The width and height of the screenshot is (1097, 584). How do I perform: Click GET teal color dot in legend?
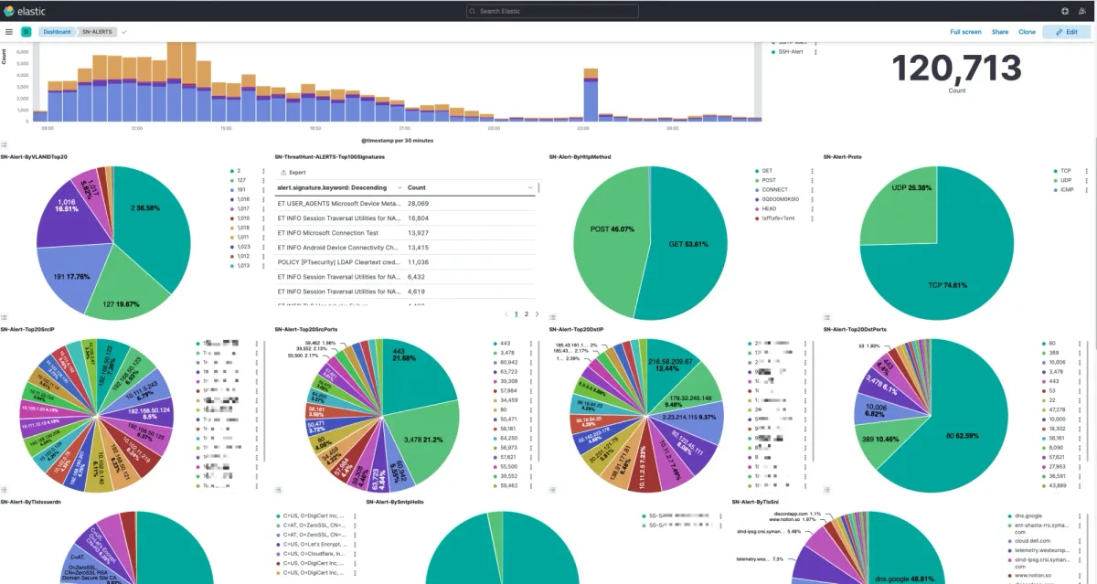coord(757,170)
